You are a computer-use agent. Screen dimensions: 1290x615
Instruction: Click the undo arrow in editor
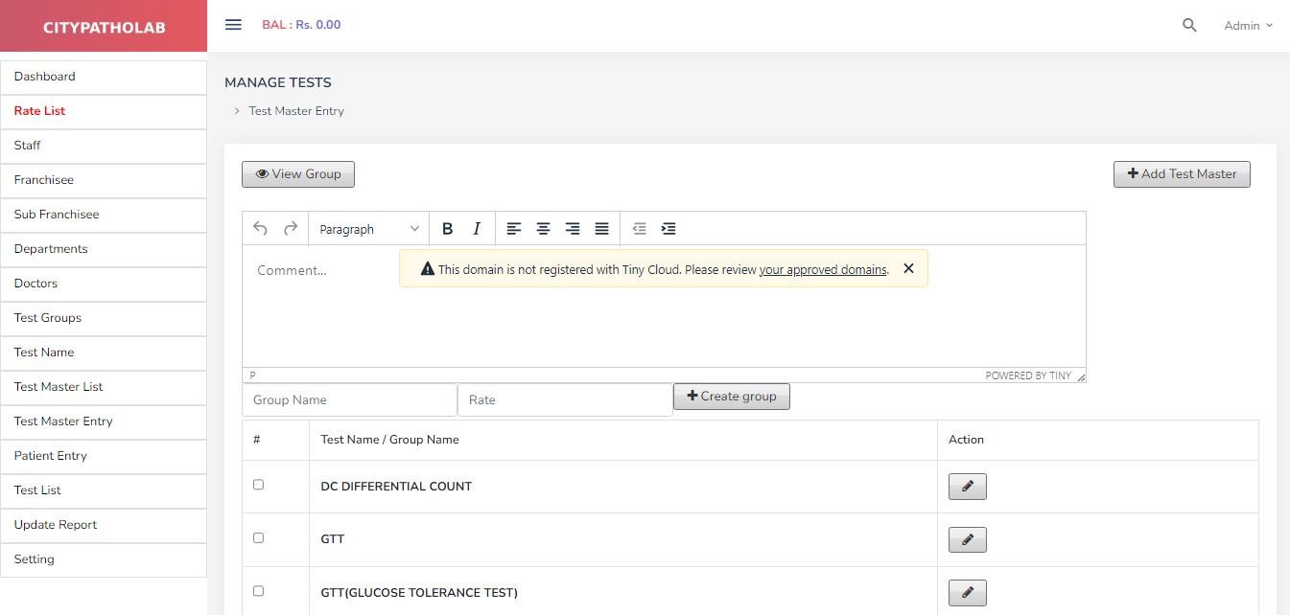click(260, 229)
